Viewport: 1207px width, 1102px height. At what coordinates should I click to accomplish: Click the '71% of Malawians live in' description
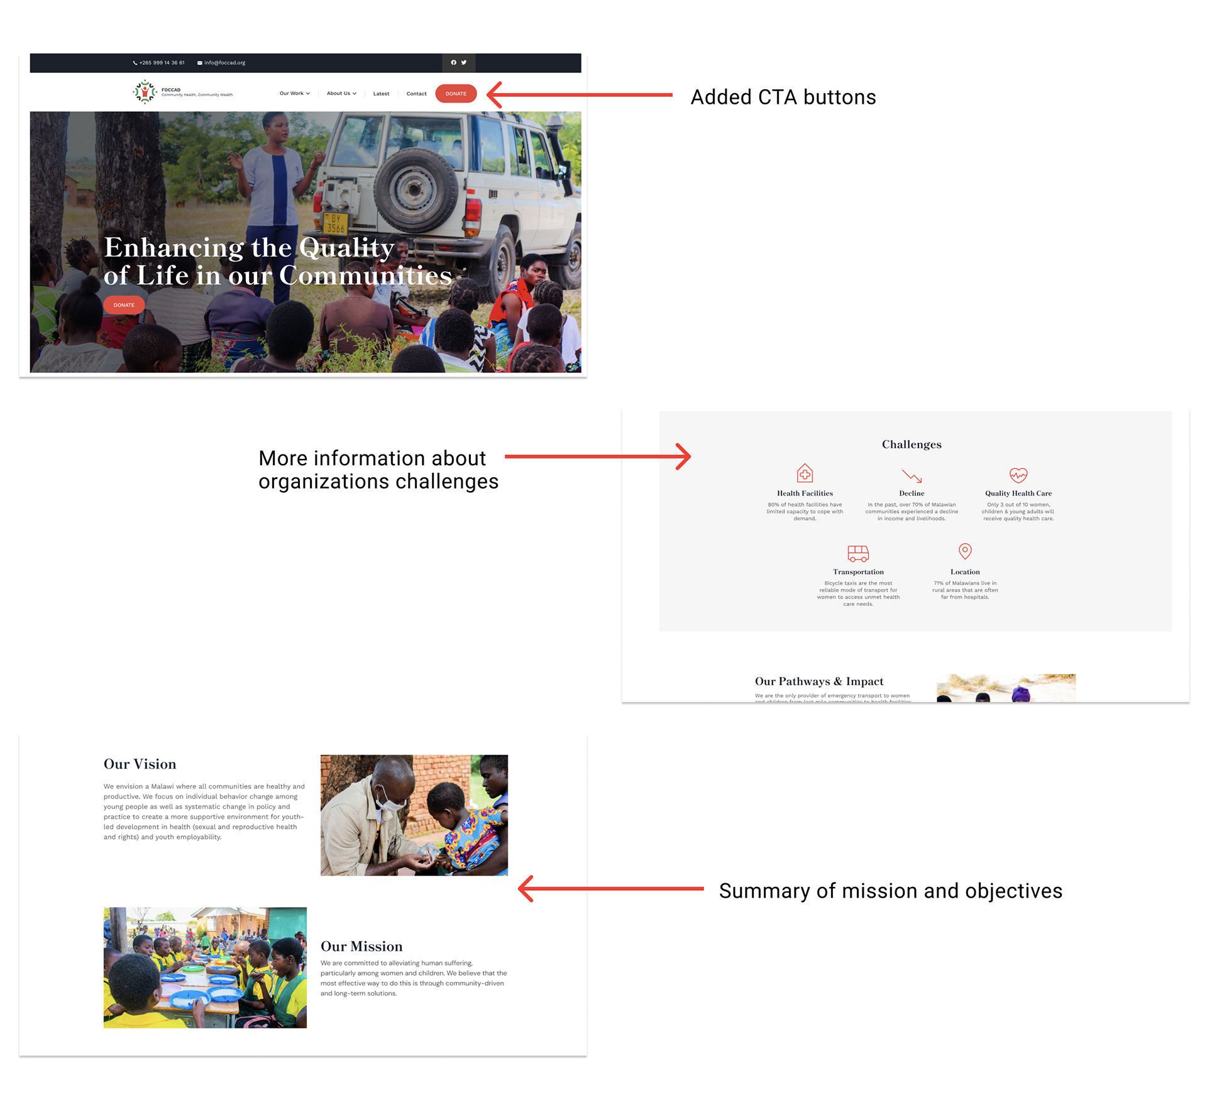click(x=965, y=590)
